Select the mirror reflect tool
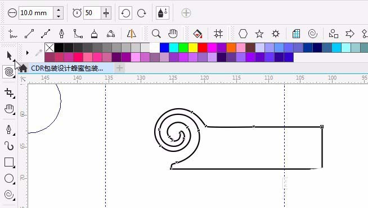 pyautogui.click(x=132, y=34)
